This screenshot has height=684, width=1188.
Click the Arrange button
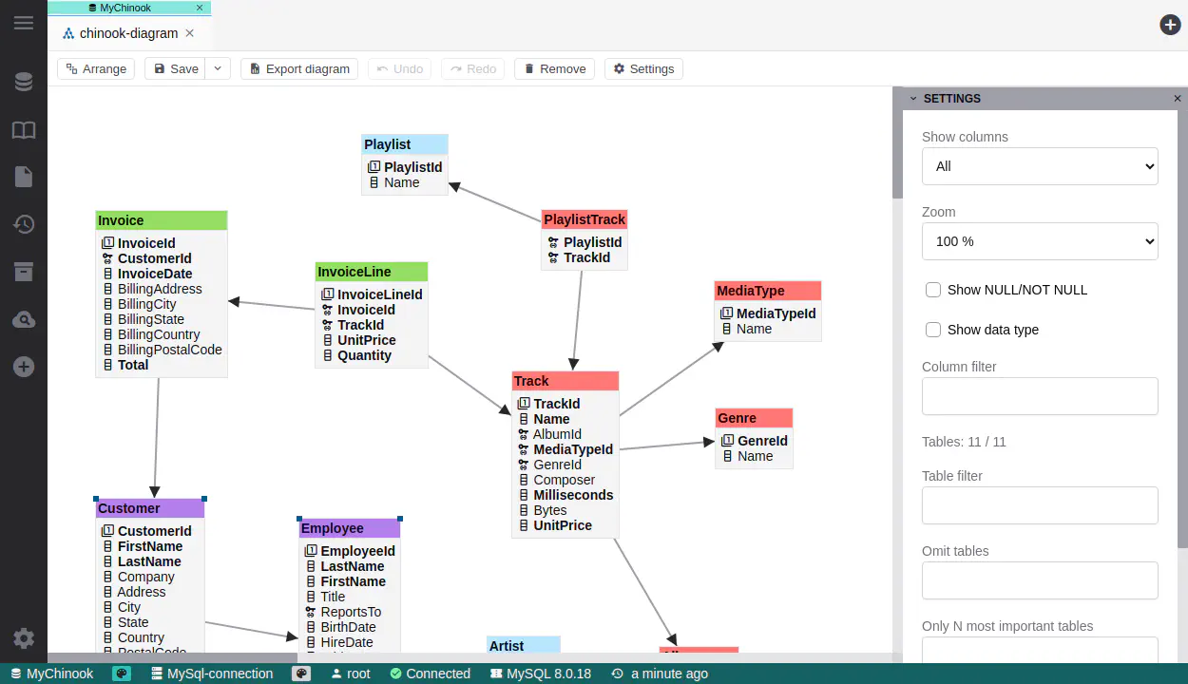point(96,68)
